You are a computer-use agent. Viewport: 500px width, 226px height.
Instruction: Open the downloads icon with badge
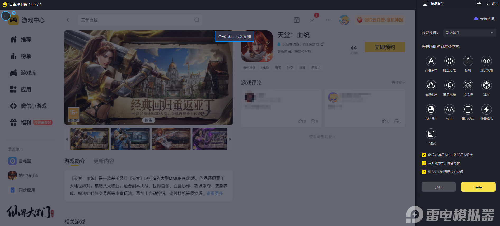[x=312, y=20]
